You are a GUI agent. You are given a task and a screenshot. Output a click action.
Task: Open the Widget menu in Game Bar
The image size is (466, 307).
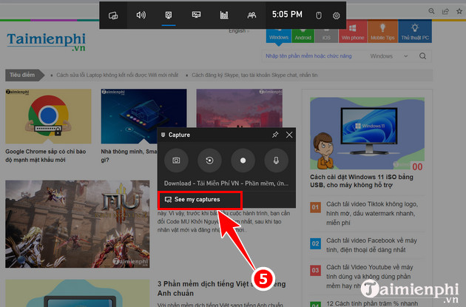(113, 15)
